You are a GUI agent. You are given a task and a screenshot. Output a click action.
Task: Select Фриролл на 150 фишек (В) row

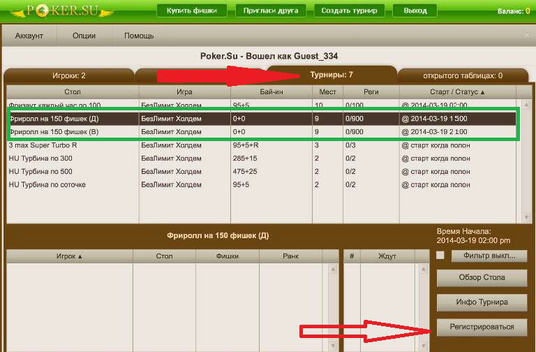pos(262,132)
